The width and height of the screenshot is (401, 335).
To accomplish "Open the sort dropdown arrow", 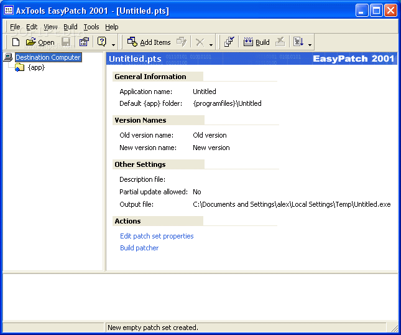I will 310,45.
